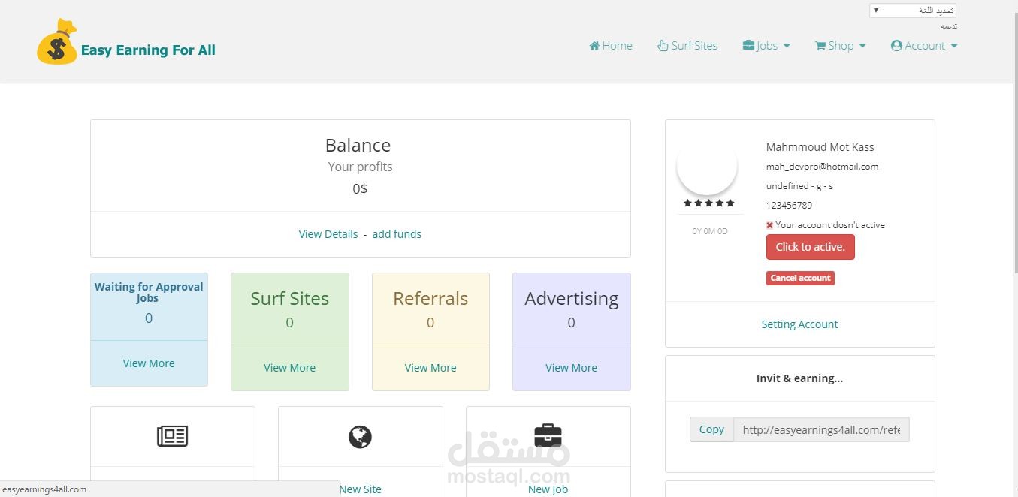Click the Easy Earning For All title
This screenshot has height=497, width=1018.
coord(148,50)
